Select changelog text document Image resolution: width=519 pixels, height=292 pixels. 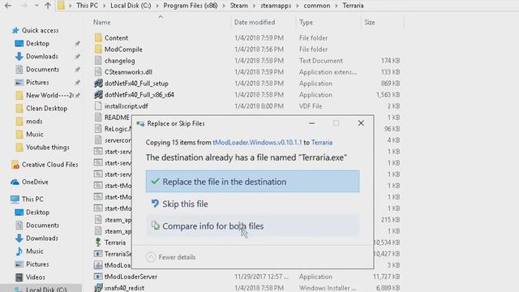(x=119, y=61)
